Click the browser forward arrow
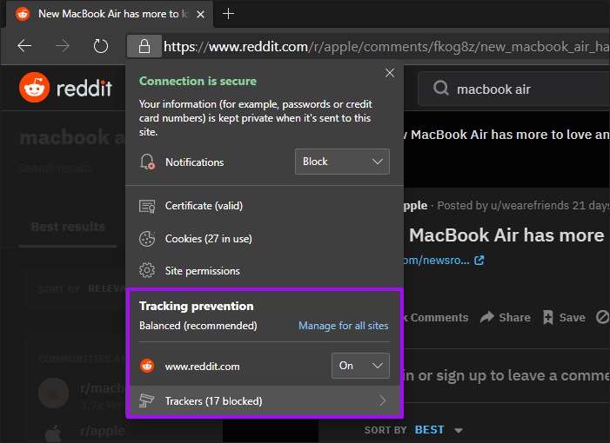This screenshot has width=610, height=443. 63,46
